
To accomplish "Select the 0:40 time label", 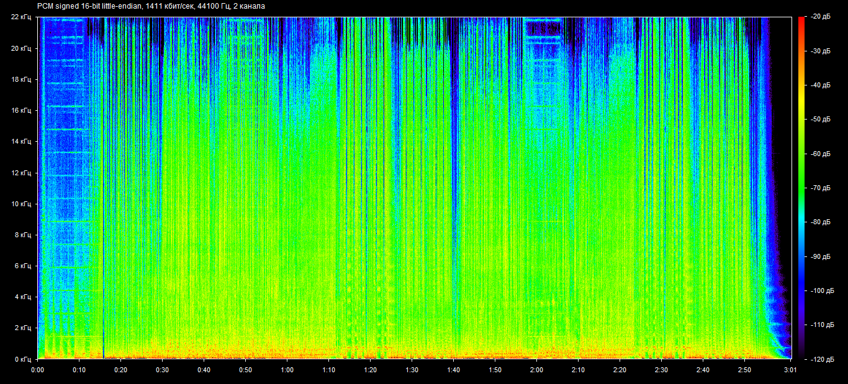I will 204,370.
